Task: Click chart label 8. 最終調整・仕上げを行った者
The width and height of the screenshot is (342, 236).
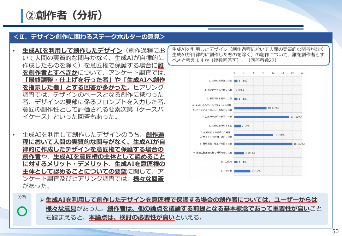Action: click(x=216, y=143)
